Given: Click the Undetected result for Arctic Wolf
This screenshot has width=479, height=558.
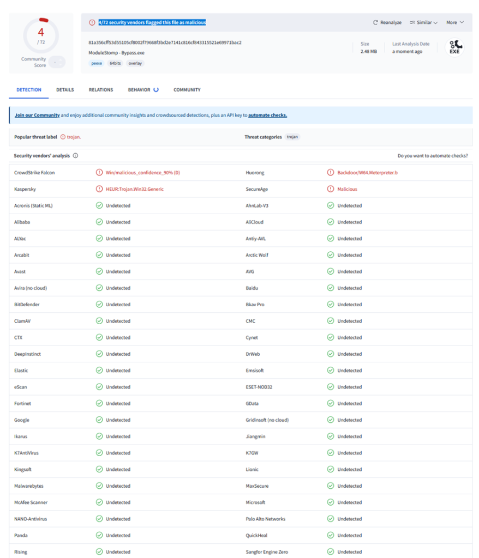Looking at the screenshot, I should point(350,255).
